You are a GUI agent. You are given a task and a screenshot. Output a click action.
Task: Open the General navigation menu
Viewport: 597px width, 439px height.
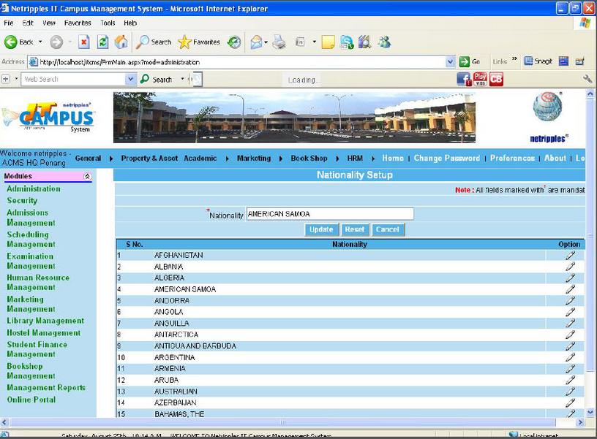pyautogui.click(x=89, y=158)
